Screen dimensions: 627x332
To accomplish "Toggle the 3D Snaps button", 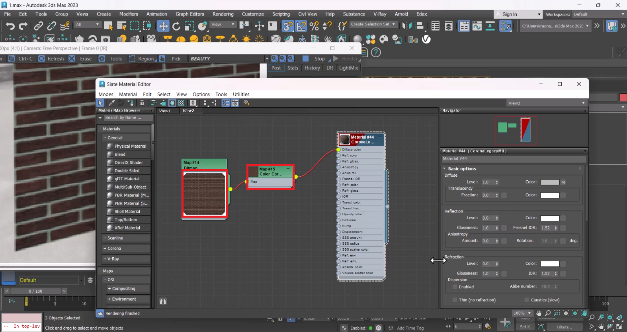I will tap(288, 26).
